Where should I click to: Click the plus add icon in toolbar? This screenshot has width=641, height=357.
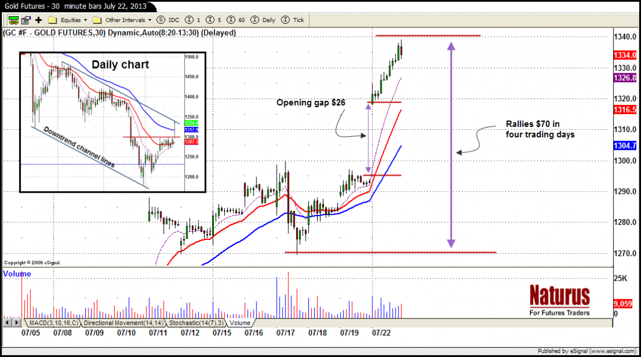point(38,20)
